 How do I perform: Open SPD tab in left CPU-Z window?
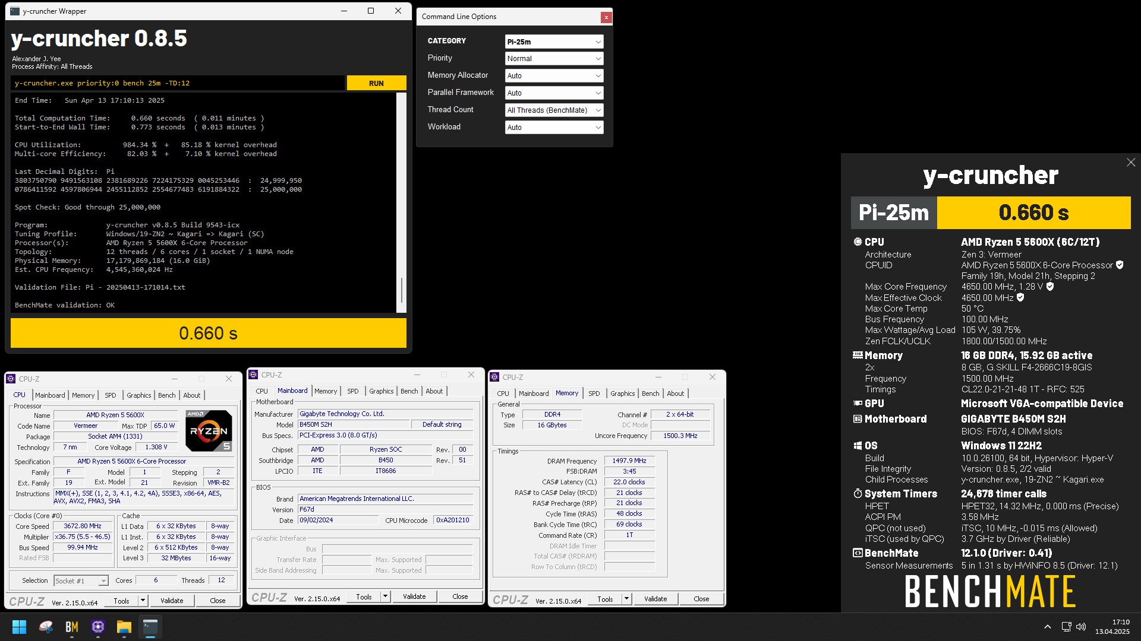[x=111, y=395]
